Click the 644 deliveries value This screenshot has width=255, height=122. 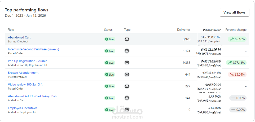coord(188,74)
